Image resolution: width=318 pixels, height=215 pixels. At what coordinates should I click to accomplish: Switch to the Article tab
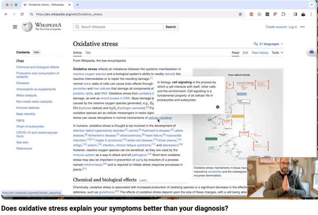pyautogui.click(x=77, y=53)
